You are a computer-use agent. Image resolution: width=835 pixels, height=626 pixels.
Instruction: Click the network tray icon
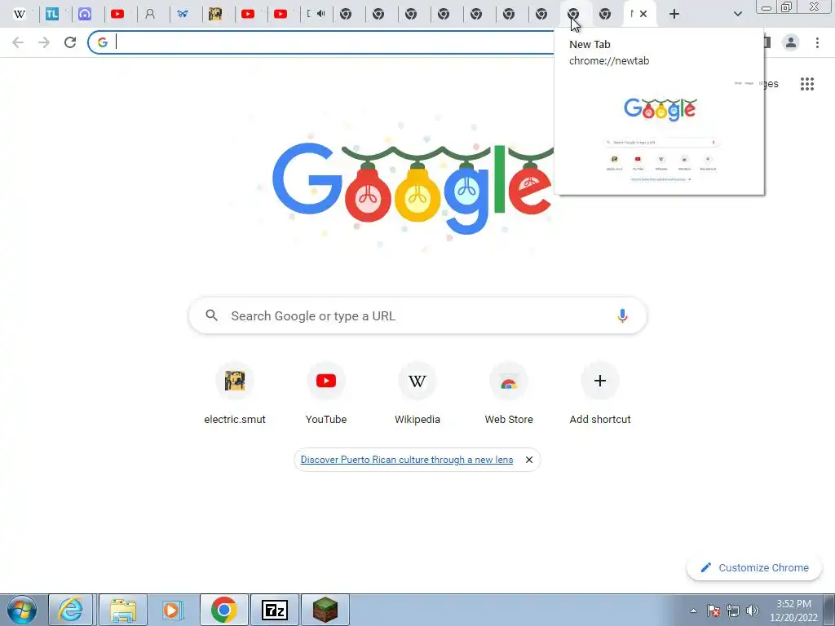click(733, 611)
